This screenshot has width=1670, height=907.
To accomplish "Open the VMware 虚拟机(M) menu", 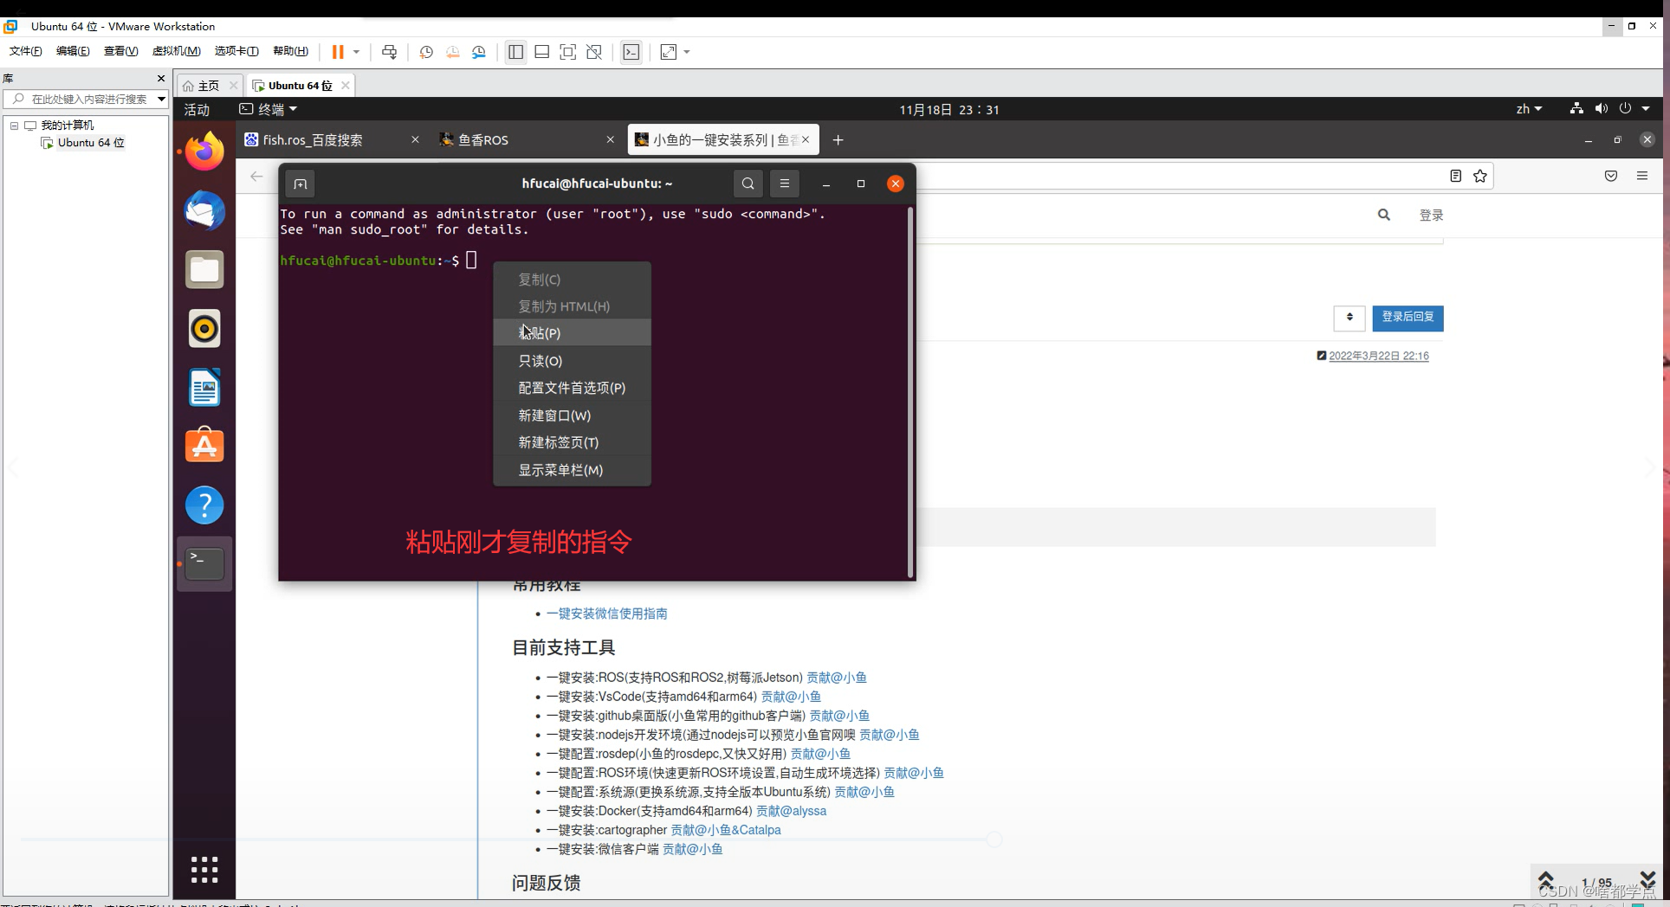I will 177,51.
